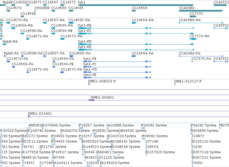229x167 pixels.
Task: Click the CG14566-PB protein label
Action: [x=63, y=64]
